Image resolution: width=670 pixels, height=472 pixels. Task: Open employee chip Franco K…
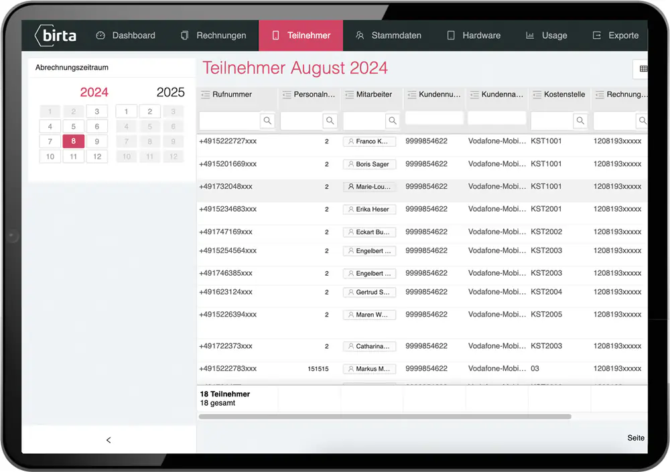pos(370,141)
